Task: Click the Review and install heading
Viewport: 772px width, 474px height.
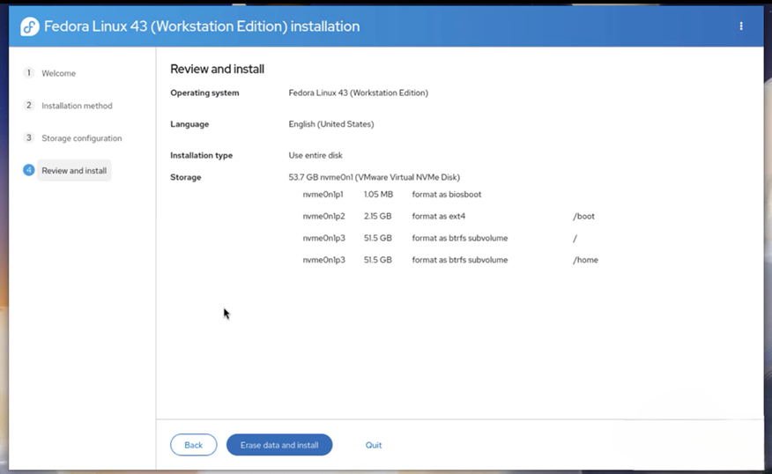Action: 217,69
